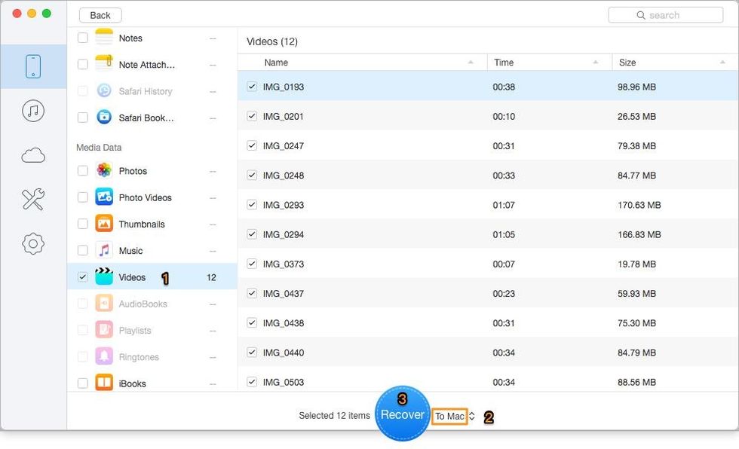
Task: Open the tools wrench icon in sidebar
Action: click(x=33, y=199)
